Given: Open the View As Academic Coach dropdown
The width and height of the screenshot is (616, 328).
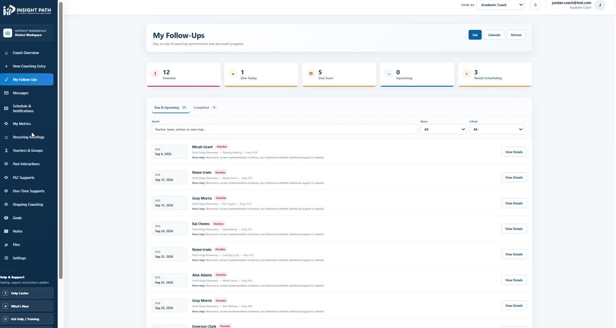Looking at the screenshot, I should click(501, 5).
